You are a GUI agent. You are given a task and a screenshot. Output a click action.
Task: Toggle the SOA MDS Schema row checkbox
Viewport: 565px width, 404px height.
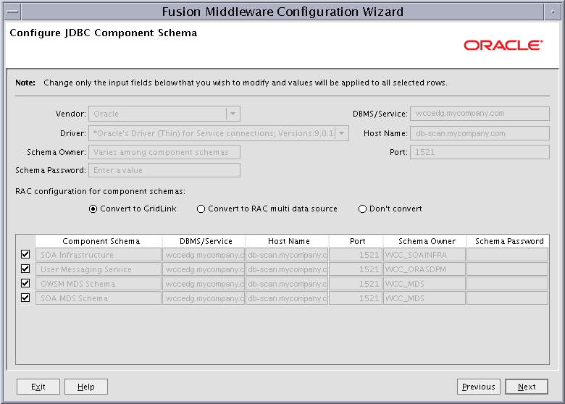(x=25, y=298)
